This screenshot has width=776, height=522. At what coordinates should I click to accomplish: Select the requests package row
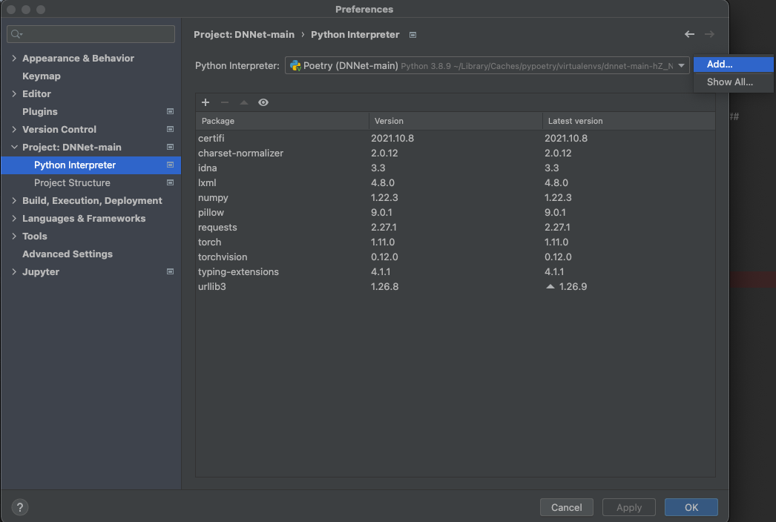coord(456,227)
